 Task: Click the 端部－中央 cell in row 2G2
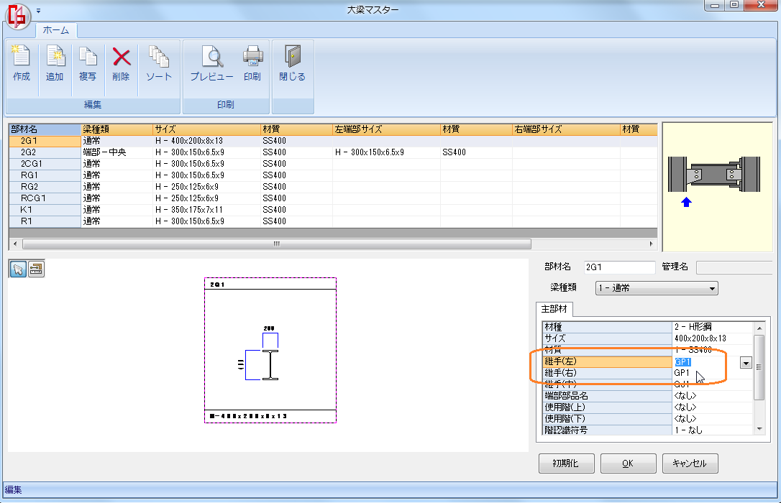[x=117, y=152]
